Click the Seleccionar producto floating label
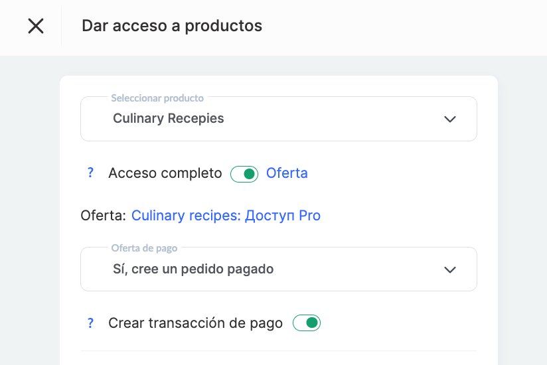Image resolution: width=547 pixels, height=365 pixels. pyautogui.click(x=157, y=98)
